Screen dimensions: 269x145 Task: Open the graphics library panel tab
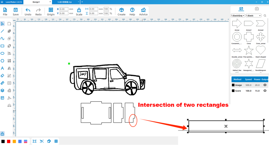tap(241, 9)
